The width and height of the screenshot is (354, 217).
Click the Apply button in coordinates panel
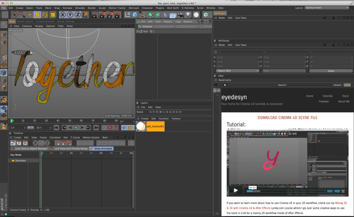coord(331,71)
